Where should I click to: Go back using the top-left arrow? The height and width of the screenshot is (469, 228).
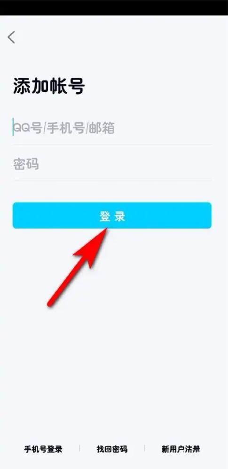click(11, 37)
